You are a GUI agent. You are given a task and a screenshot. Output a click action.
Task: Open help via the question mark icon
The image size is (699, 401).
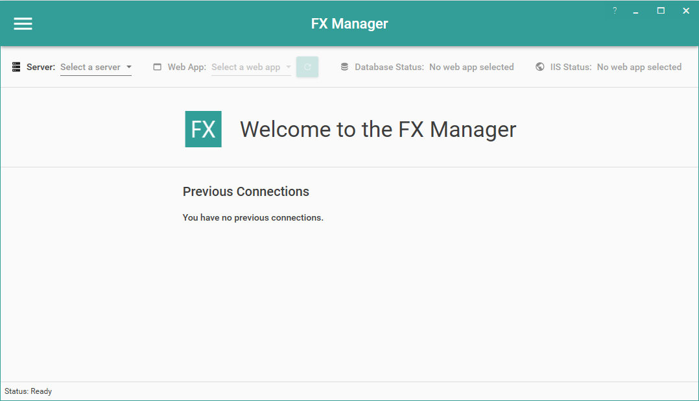pos(614,10)
